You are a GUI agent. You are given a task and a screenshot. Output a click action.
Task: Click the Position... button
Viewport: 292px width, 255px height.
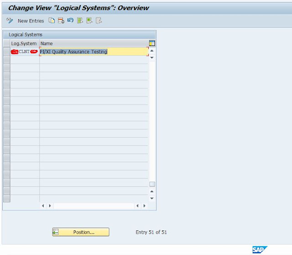81,232
